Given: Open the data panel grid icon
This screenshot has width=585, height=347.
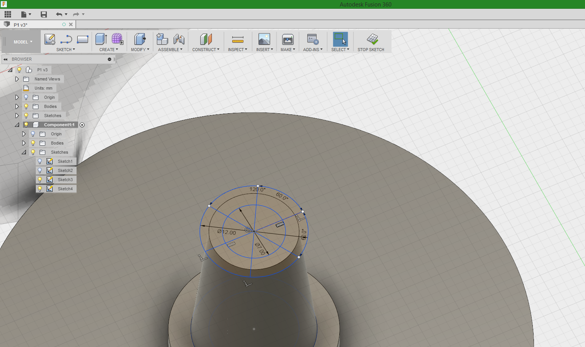Looking at the screenshot, I should point(8,14).
